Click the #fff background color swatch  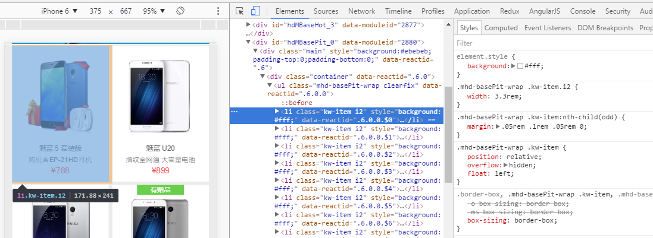(x=520, y=66)
